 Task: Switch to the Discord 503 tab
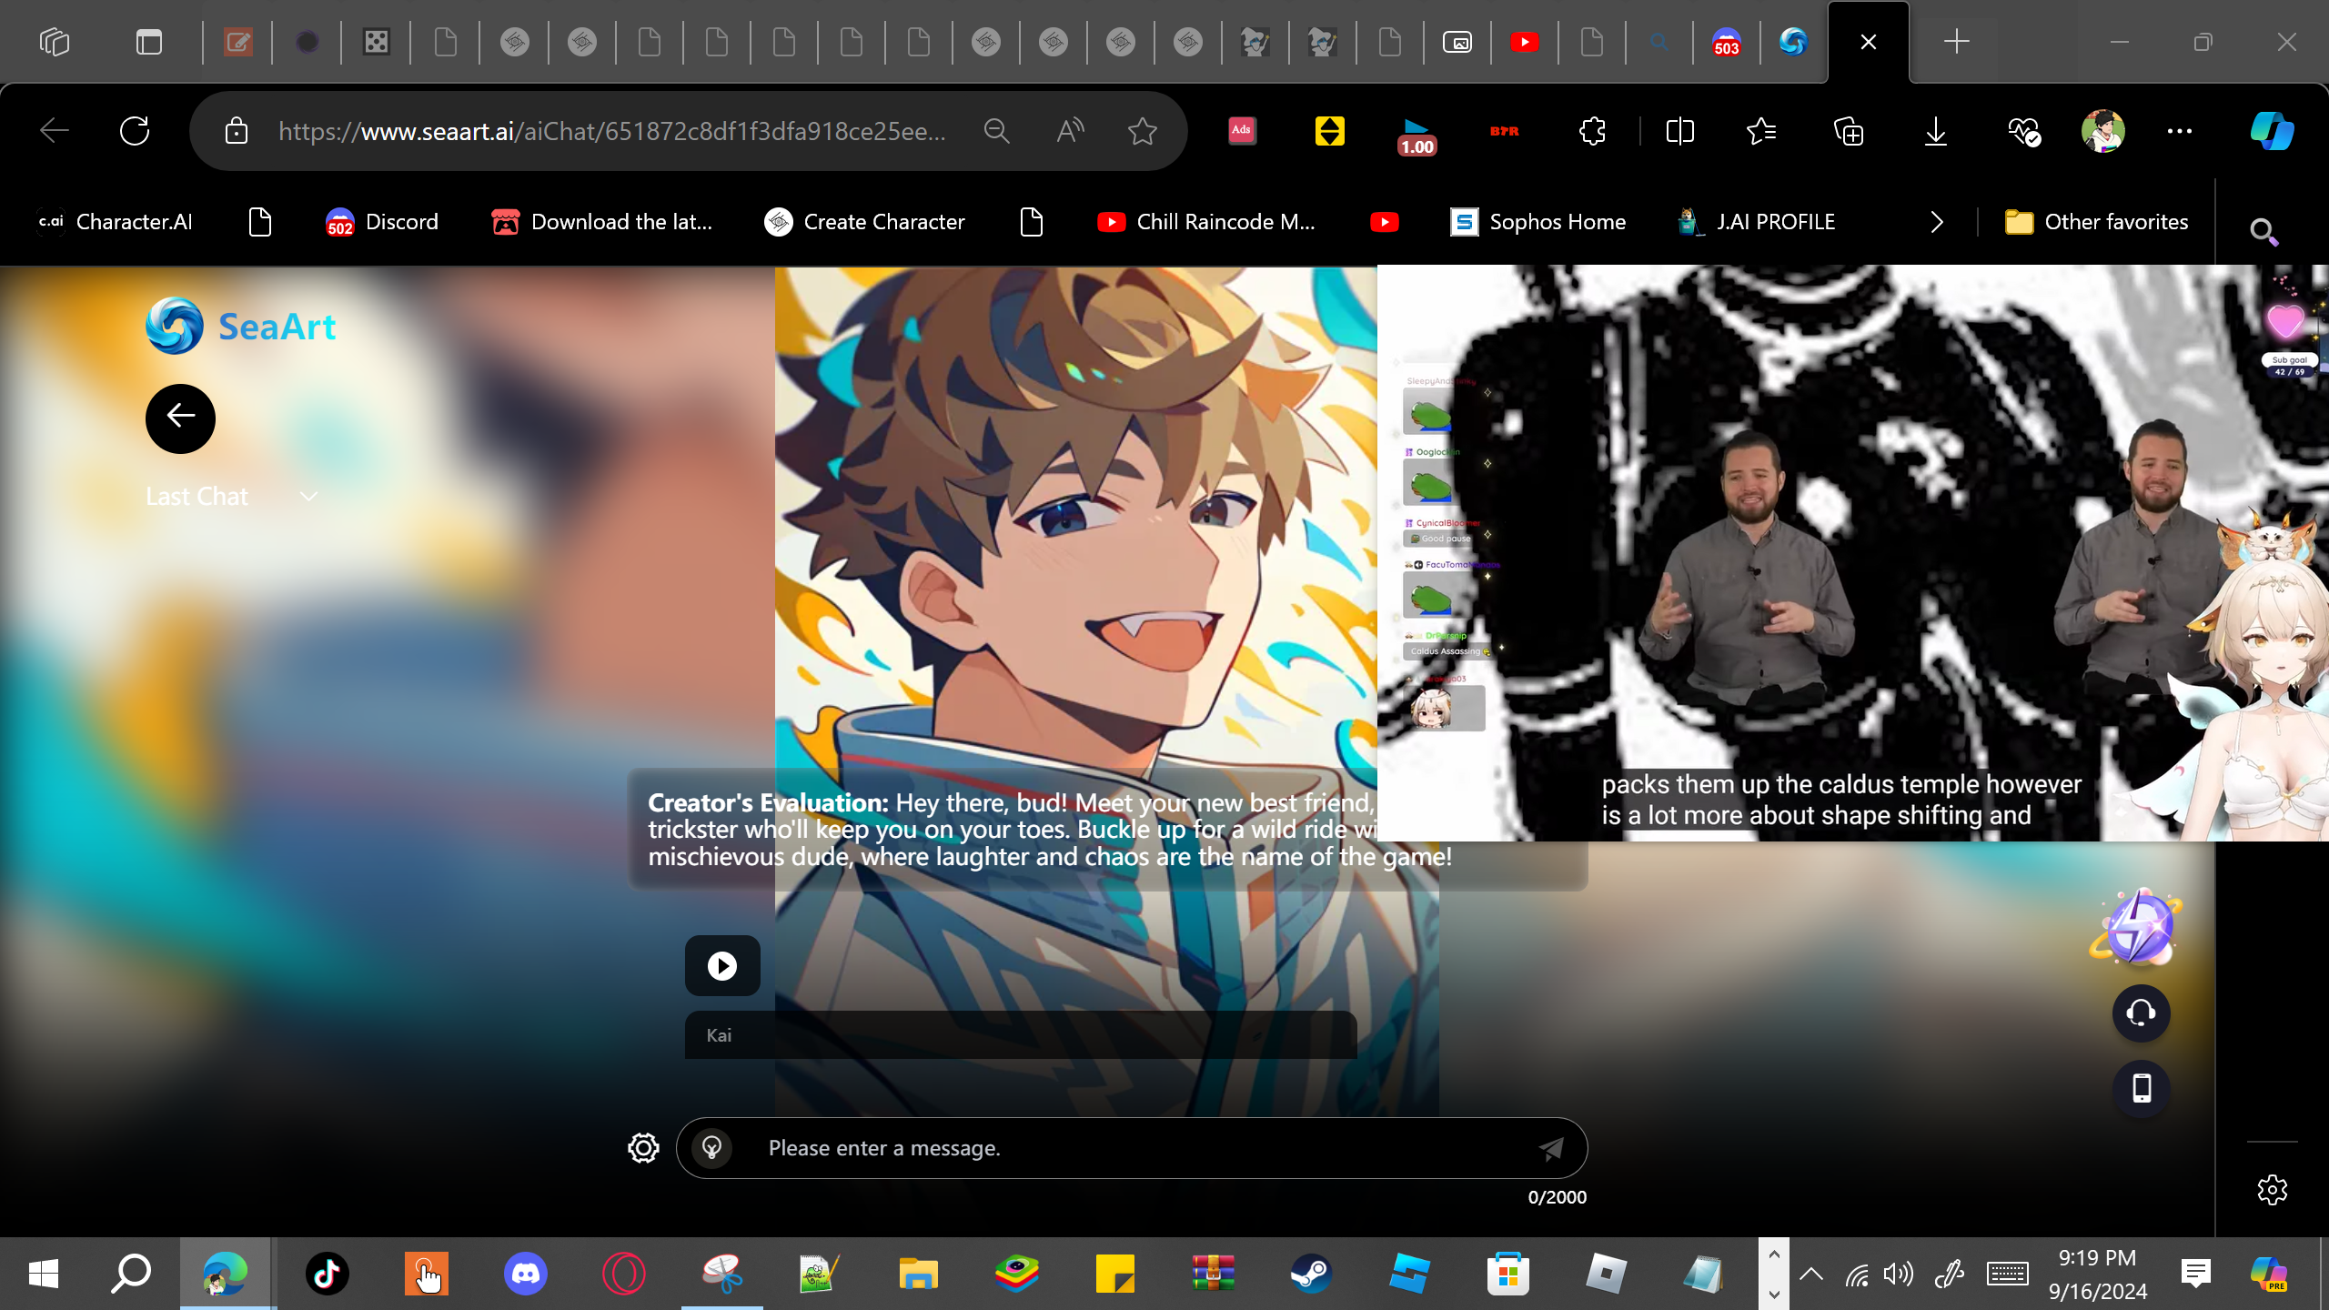(x=1726, y=42)
